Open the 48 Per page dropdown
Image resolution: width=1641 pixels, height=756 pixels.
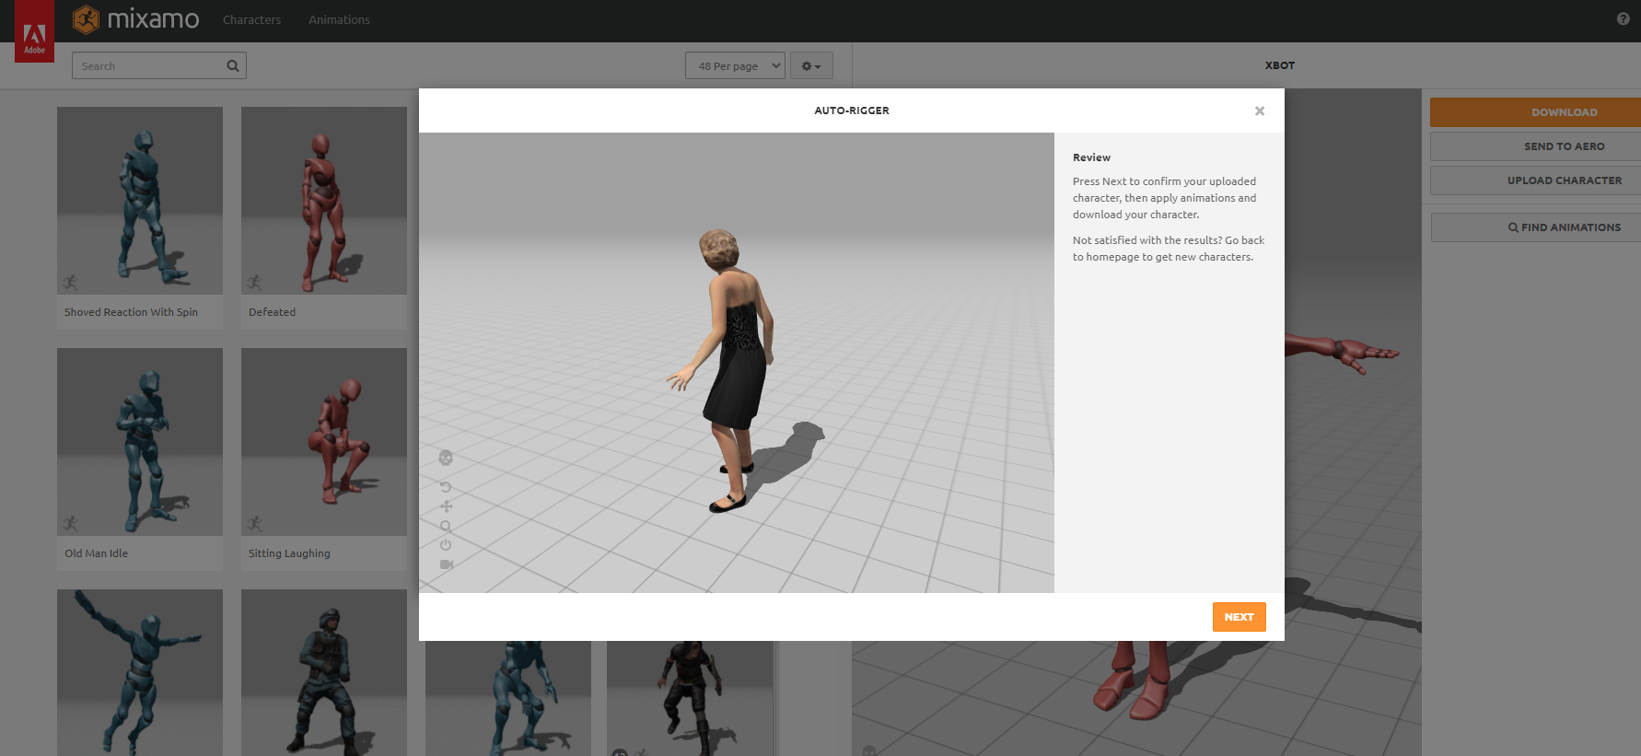coord(735,65)
